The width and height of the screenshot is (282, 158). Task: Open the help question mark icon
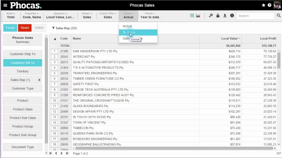pos(270,5)
